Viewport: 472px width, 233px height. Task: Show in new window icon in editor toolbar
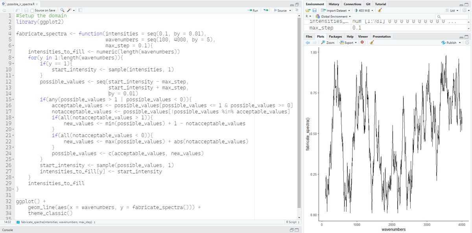pos(18,10)
